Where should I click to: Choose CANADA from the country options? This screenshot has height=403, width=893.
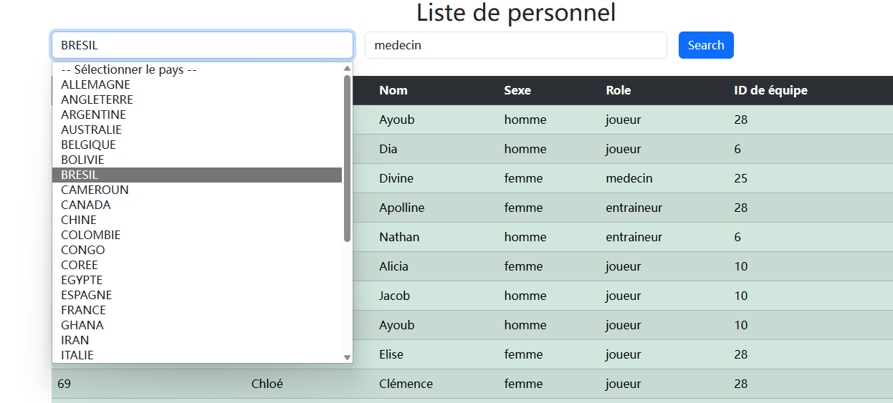click(x=86, y=205)
